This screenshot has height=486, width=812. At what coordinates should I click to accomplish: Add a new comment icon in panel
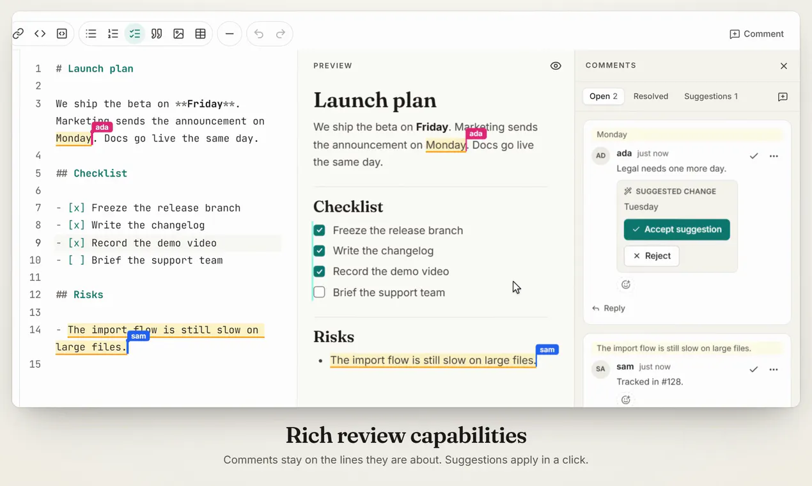click(x=783, y=97)
